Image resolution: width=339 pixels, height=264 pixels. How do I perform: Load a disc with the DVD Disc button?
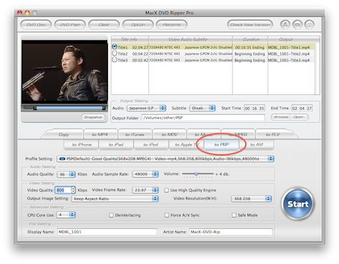point(36,24)
